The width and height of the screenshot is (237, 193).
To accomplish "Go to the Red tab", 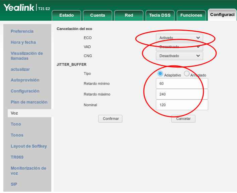I will [129, 15].
